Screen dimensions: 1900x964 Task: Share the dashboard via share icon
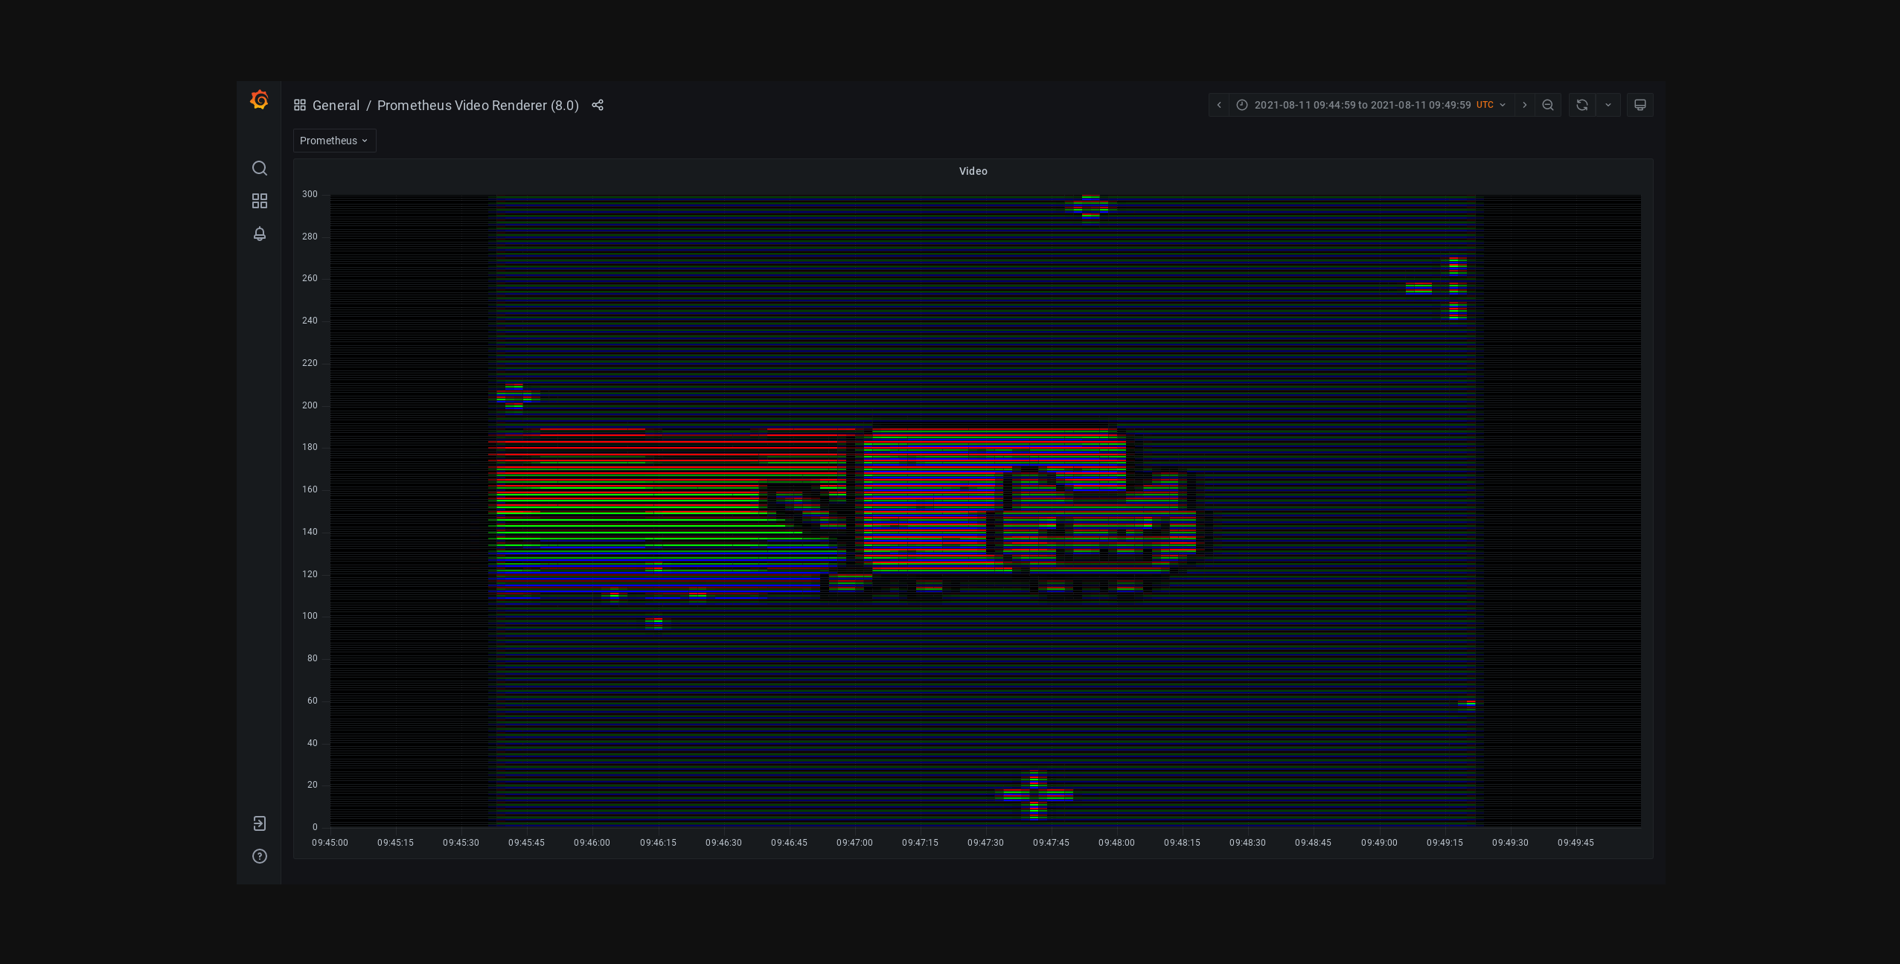point(598,105)
